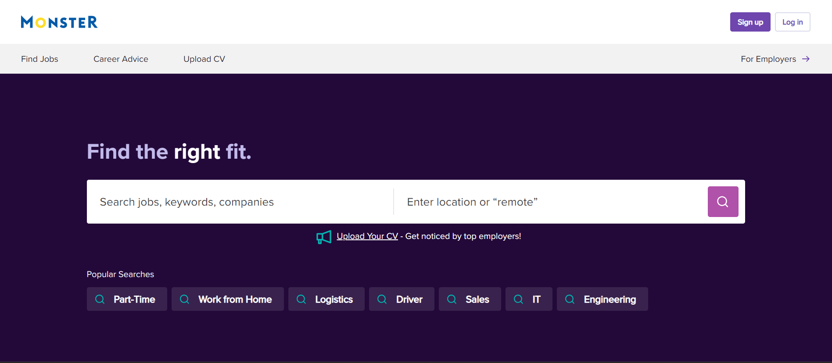Click the Monster logo

point(59,22)
